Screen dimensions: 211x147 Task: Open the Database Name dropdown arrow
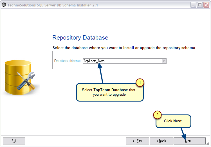(x=164, y=61)
